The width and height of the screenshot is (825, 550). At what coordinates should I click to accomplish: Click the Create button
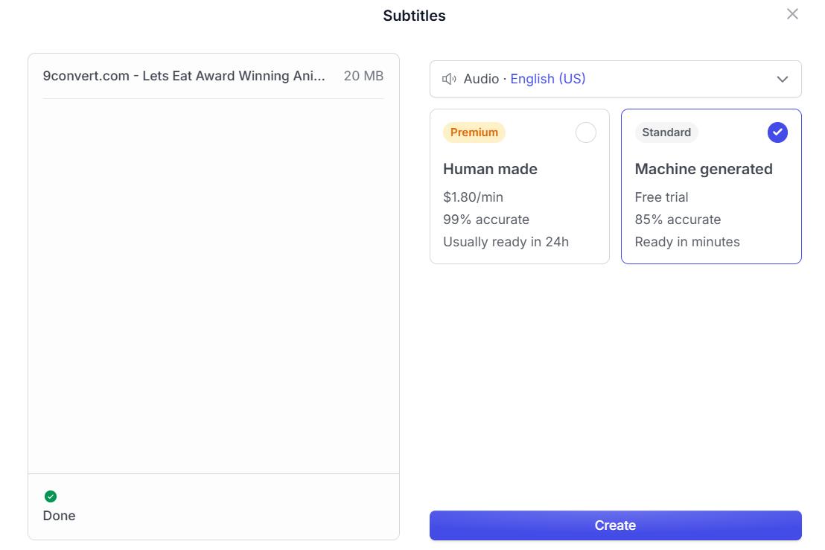615,525
